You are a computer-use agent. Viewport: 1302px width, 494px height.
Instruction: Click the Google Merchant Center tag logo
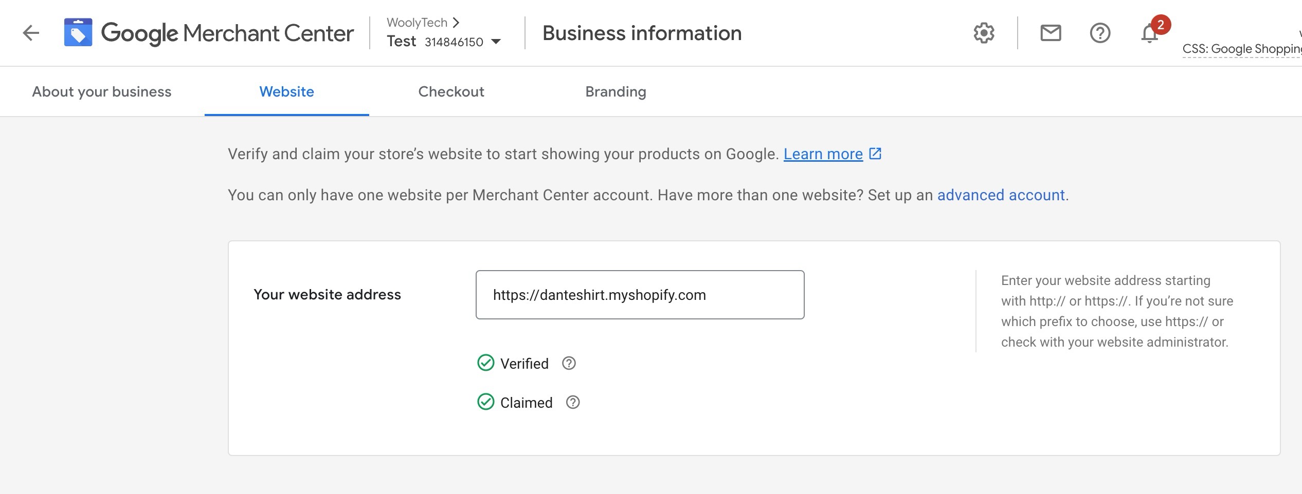point(78,32)
